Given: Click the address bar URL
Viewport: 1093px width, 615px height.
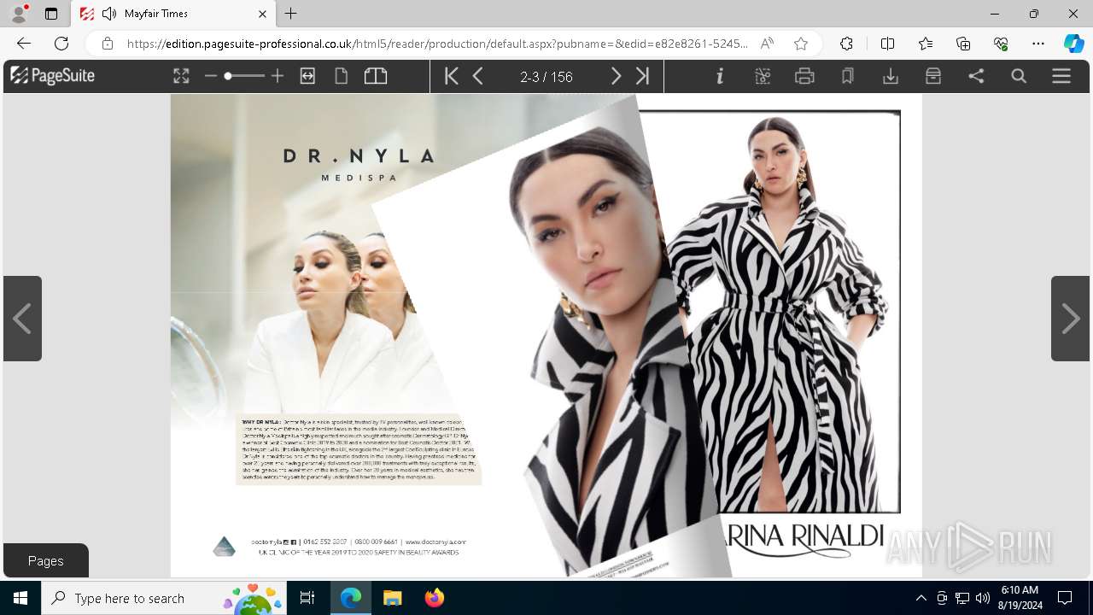Looking at the screenshot, I should coord(437,44).
